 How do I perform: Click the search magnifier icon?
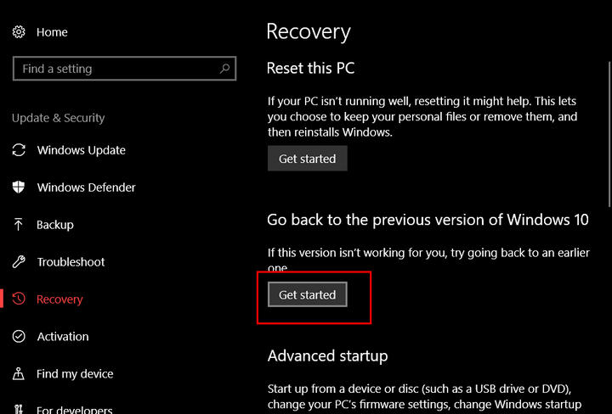(x=224, y=69)
